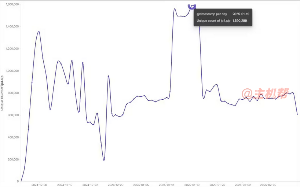Click the y-axis value 1,200,000
300x188 pixels.
click(12, 49)
